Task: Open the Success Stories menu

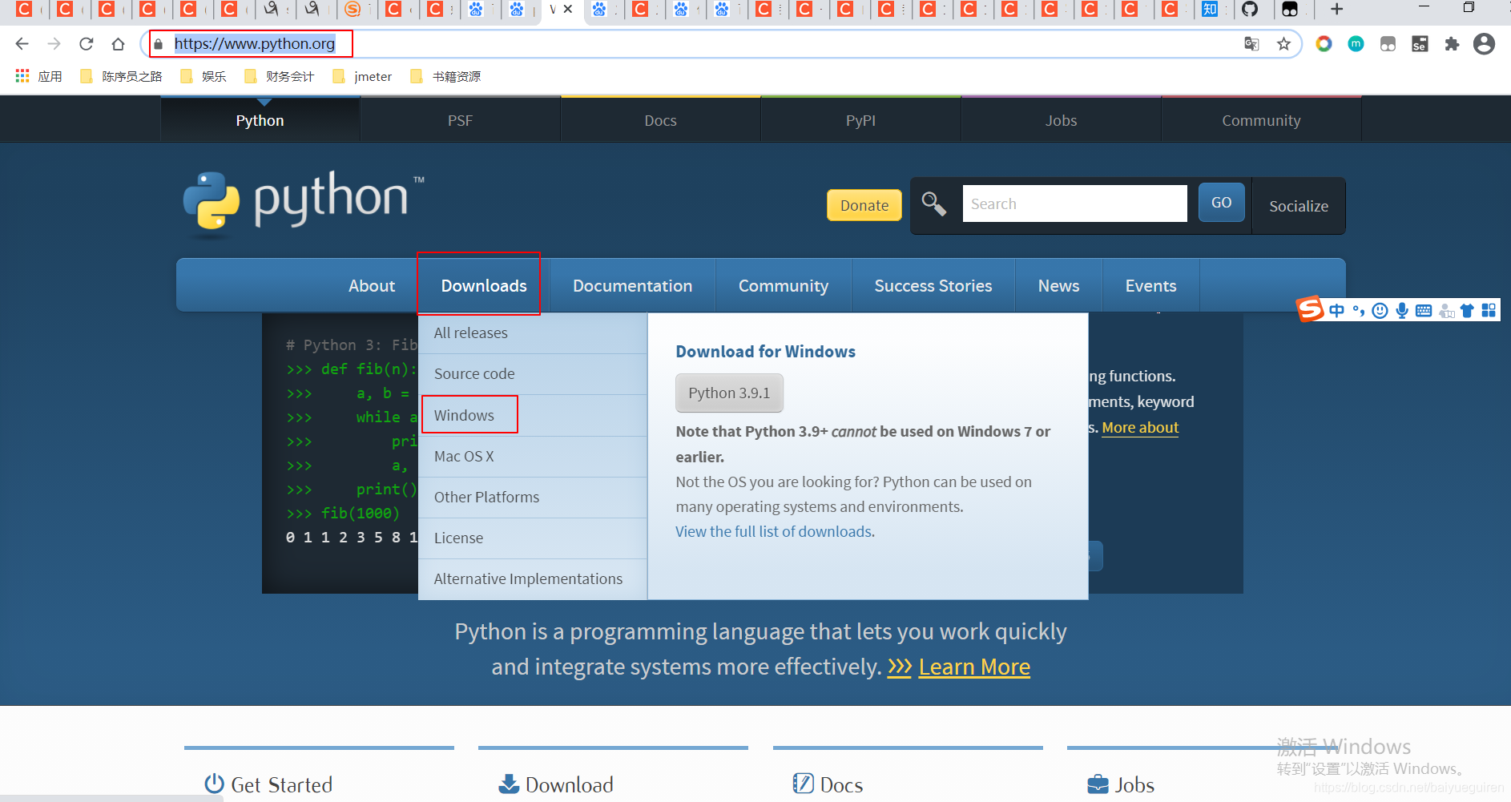Action: tap(933, 286)
